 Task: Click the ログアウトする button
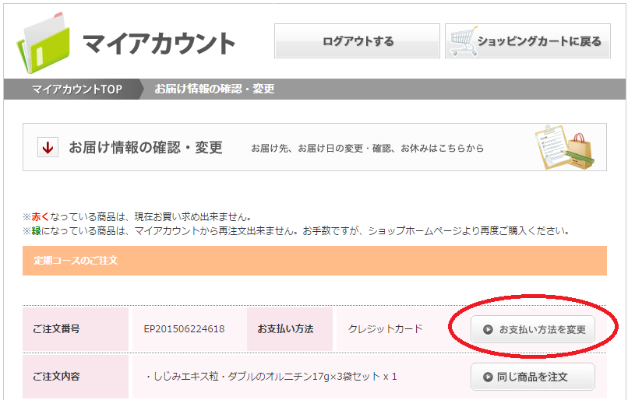pyautogui.click(x=357, y=40)
